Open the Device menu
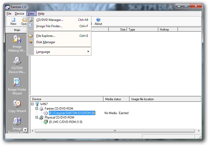The image size is (209, 146). 19,14
